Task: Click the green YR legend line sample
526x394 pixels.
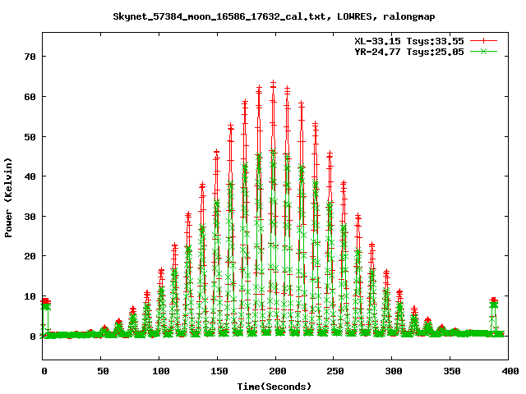Action: 483,51
